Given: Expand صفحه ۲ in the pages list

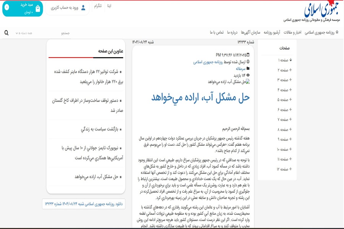Looking at the screenshot, I should (x=290, y=70).
